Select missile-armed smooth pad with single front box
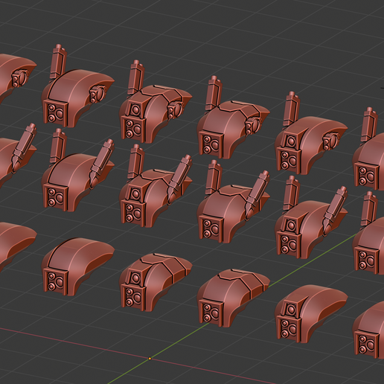The width and height of the screenshot is (384, 384). coord(78,170)
